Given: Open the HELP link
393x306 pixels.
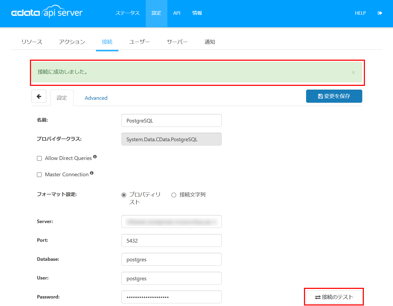Looking at the screenshot, I should point(360,13).
